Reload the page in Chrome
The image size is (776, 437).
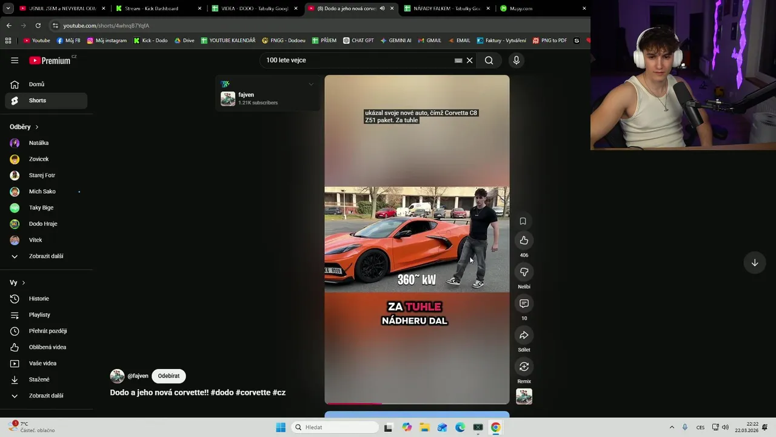[38, 25]
